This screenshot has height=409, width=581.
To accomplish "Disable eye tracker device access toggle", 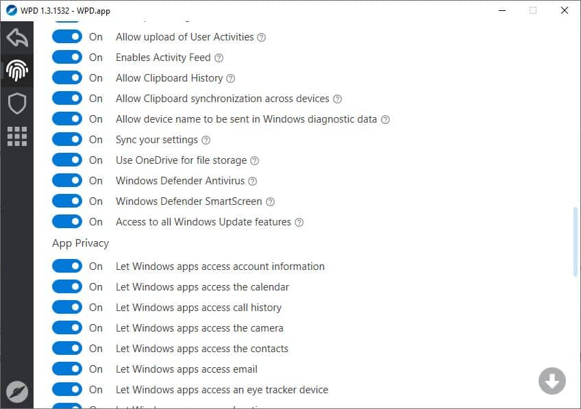I will click(x=66, y=390).
